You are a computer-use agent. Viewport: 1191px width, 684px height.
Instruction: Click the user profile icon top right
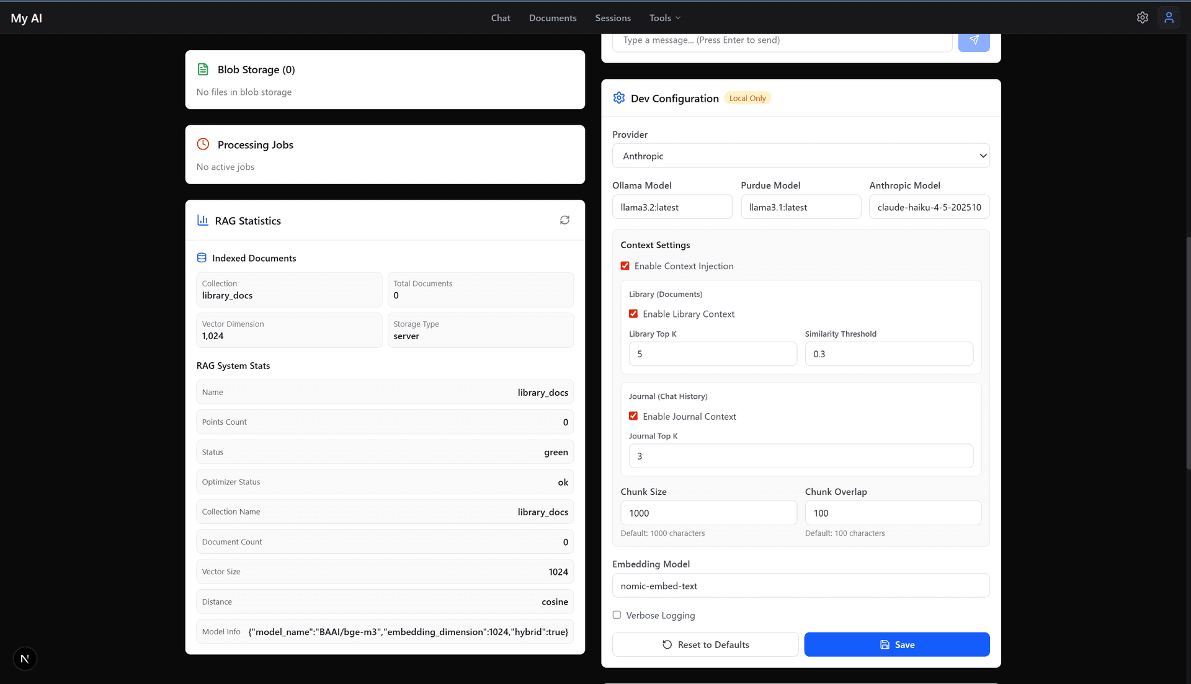(x=1169, y=17)
